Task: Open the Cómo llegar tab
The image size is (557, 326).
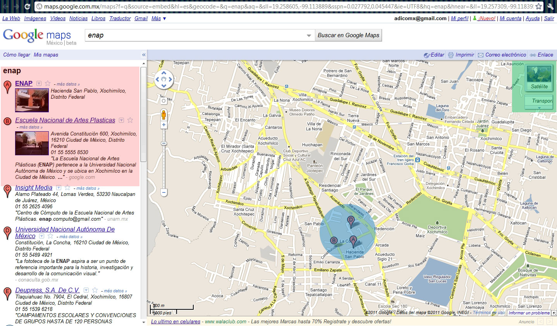Action: (x=16, y=55)
